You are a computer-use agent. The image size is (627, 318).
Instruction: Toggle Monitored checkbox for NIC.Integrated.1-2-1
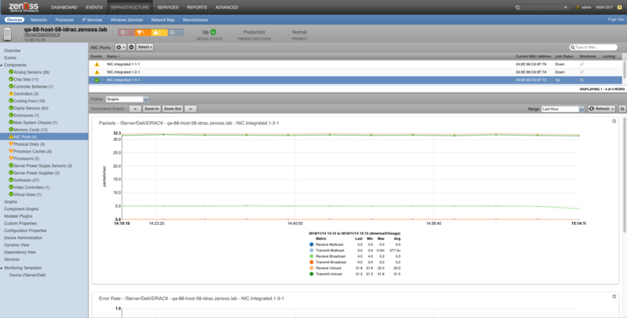(582, 72)
